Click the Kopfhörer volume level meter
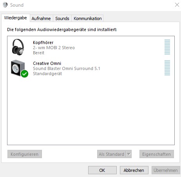 [167, 47]
